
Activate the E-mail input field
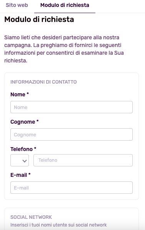[72, 188]
